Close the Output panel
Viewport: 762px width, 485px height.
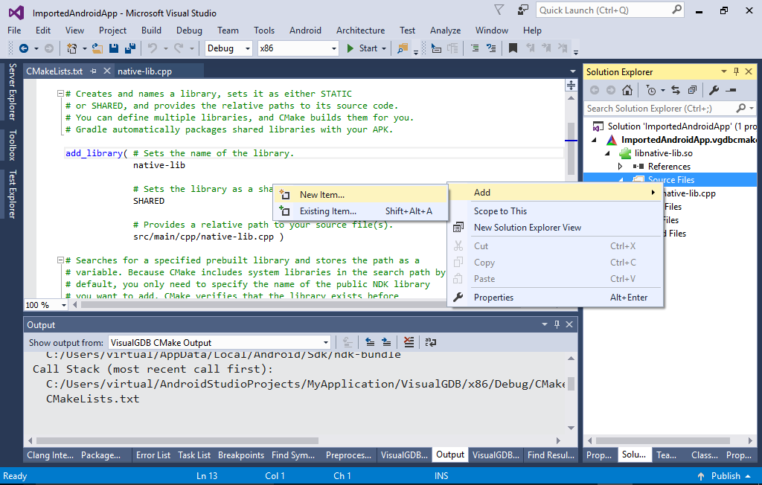(569, 324)
